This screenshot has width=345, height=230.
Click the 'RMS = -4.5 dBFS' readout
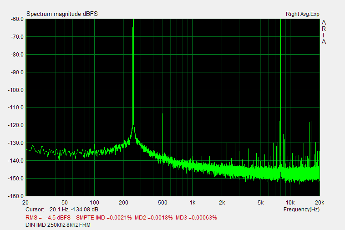point(48,218)
